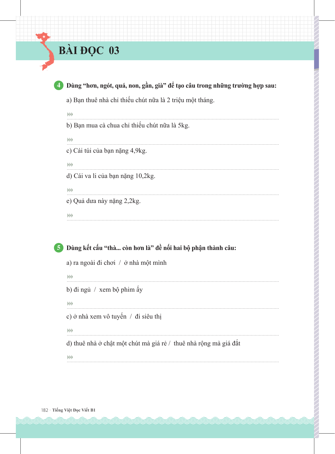
Task: Click the "BÀI ĐỌC 03" heading
Action: tap(89, 51)
